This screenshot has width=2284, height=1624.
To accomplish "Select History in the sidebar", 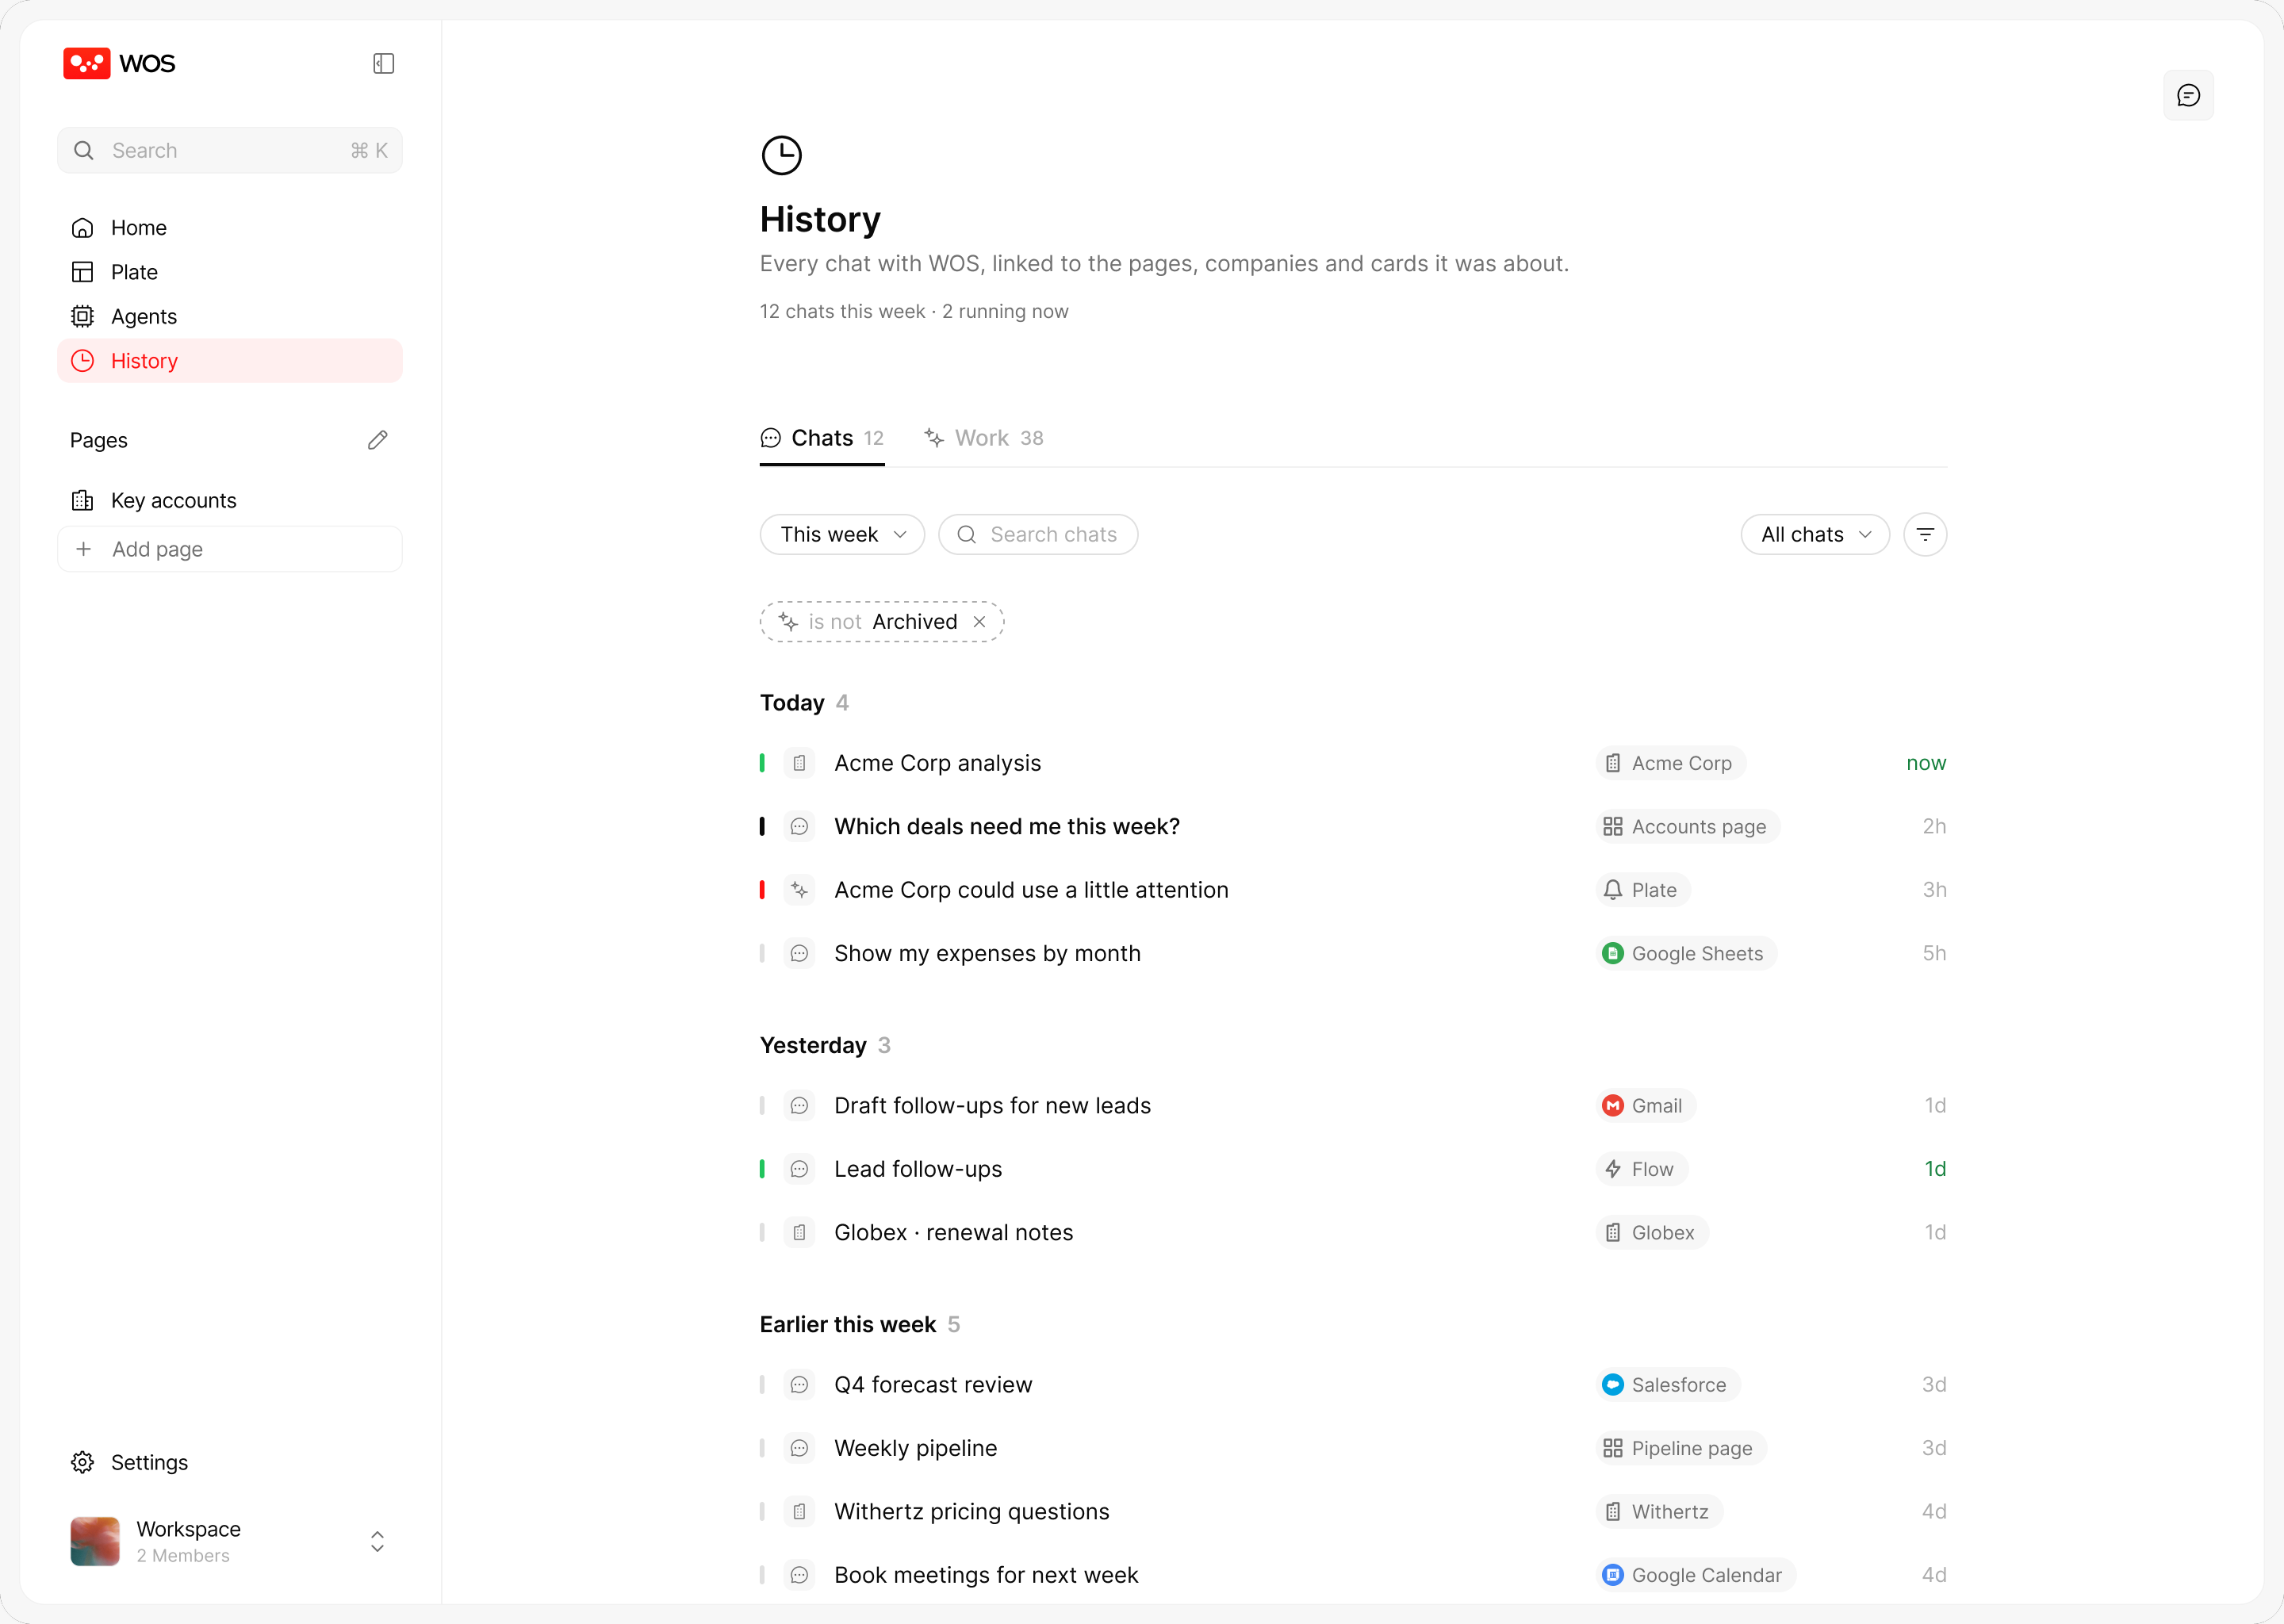I will (230, 361).
